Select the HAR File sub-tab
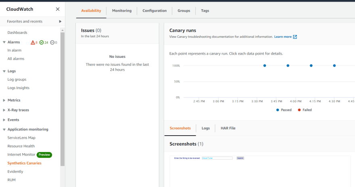Image resolution: width=355 pixels, height=187 pixels. [x=228, y=128]
